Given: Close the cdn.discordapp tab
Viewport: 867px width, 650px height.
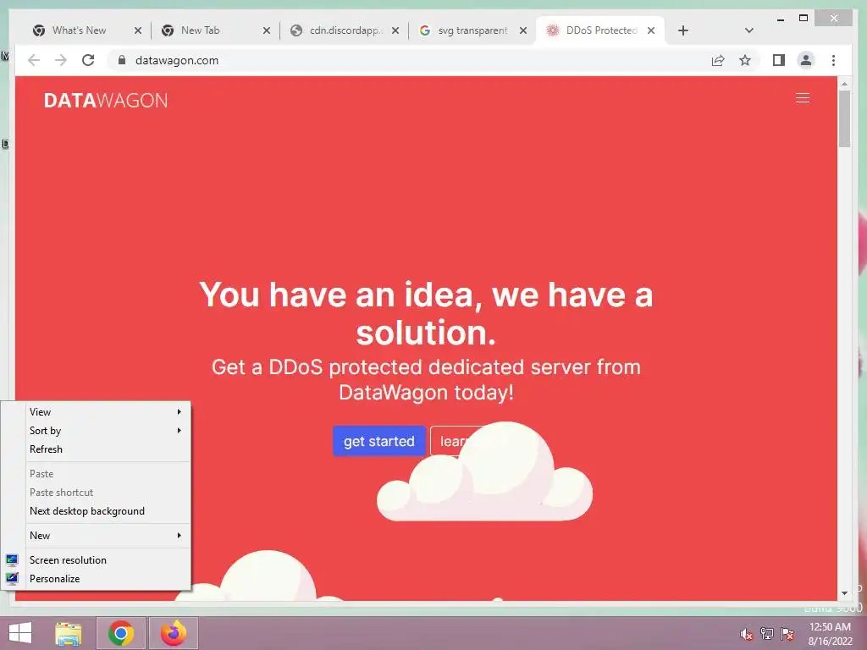Looking at the screenshot, I should point(395,30).
